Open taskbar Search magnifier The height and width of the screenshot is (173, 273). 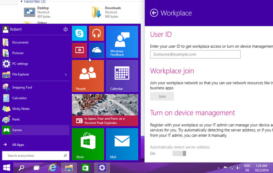coord(21,168)
